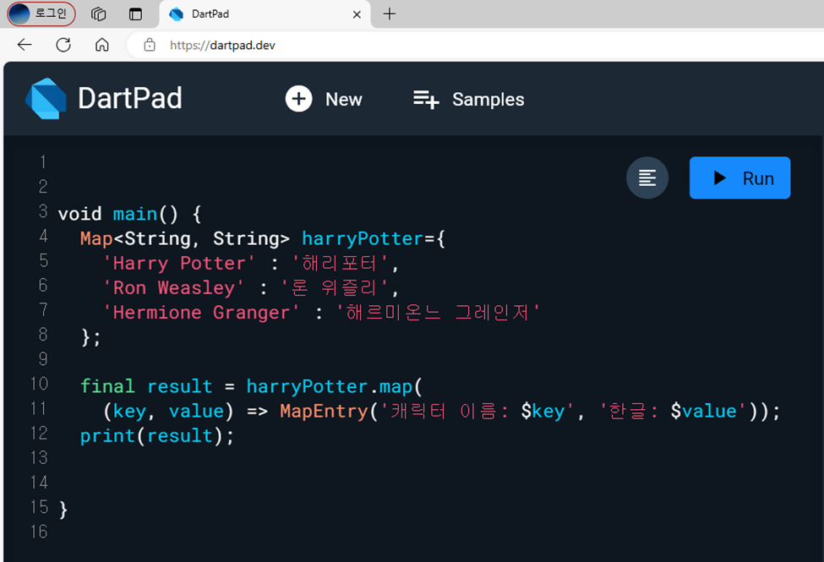This screenshot has width=824, height=562.
Task: Run the Dart code
Action: [739, 177]
